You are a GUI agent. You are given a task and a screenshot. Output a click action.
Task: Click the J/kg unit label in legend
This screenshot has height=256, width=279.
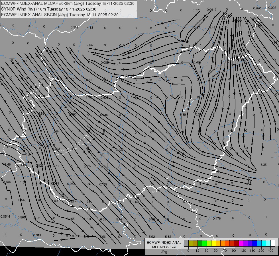click(x=164, y=252)
